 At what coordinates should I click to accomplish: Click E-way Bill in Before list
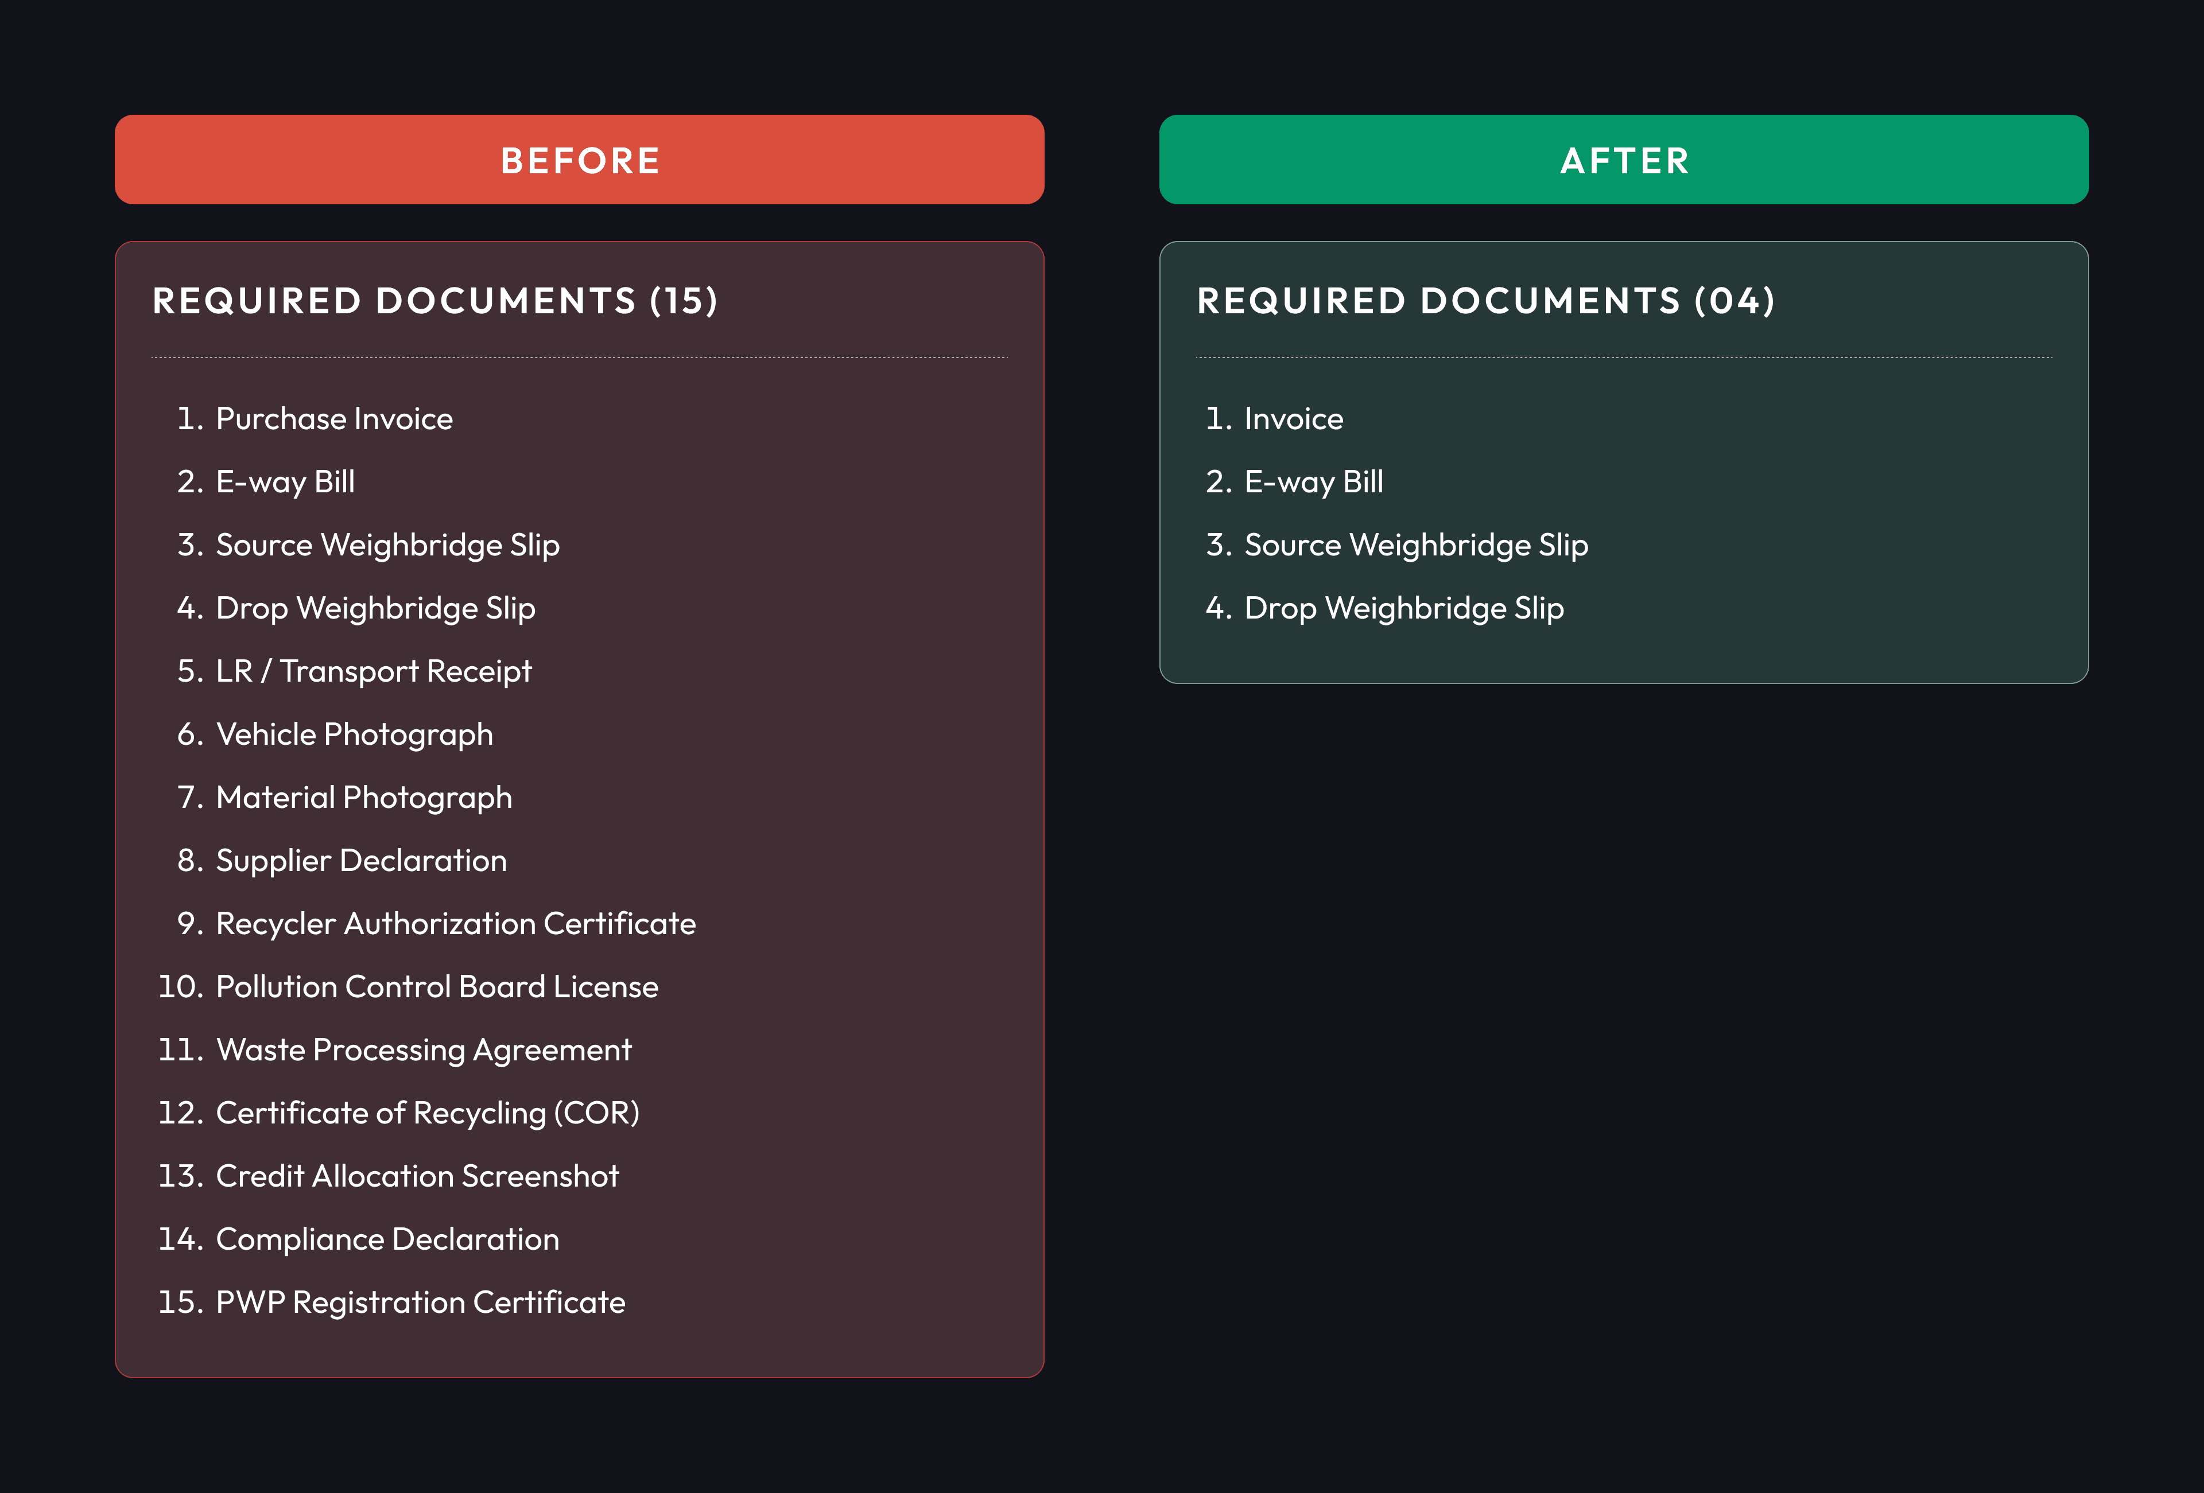pyautogui.click(x=285, y=483)
